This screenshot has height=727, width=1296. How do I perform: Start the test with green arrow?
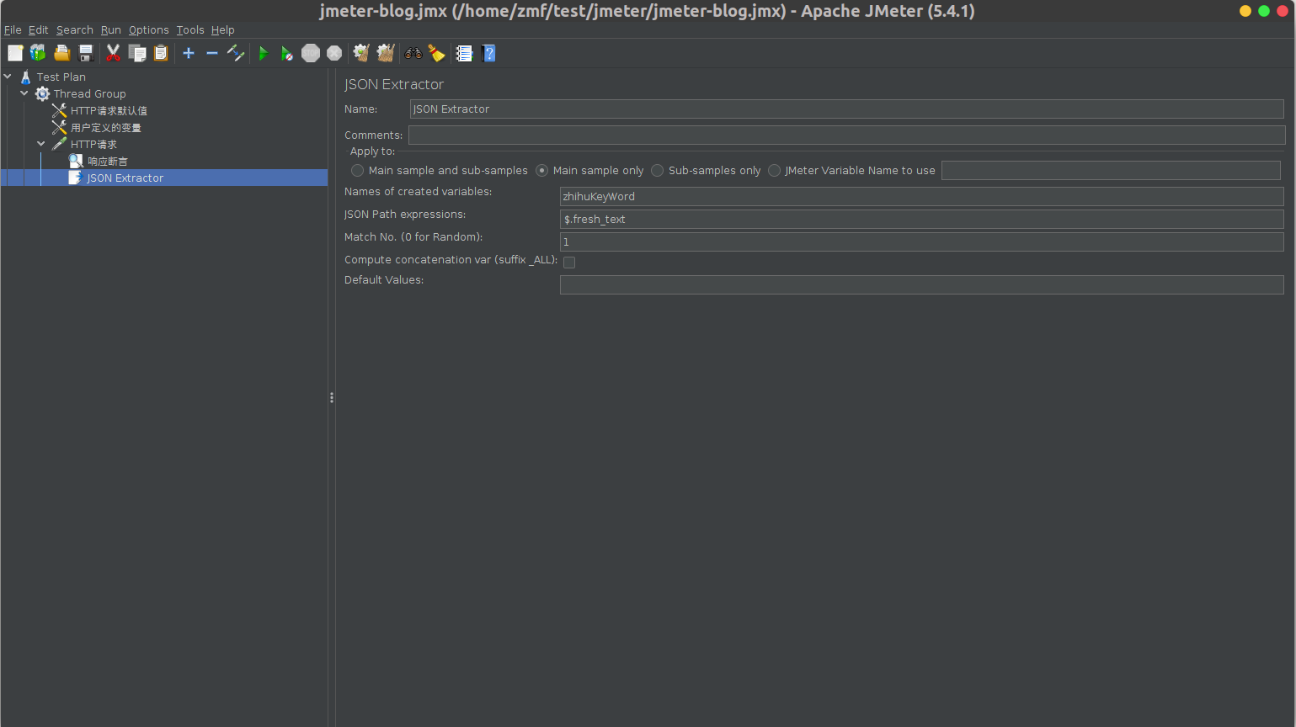click(x=264, y=53)
